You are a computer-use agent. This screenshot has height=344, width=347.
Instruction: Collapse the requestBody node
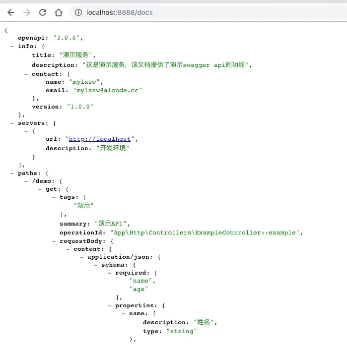[x=54, y=241]
